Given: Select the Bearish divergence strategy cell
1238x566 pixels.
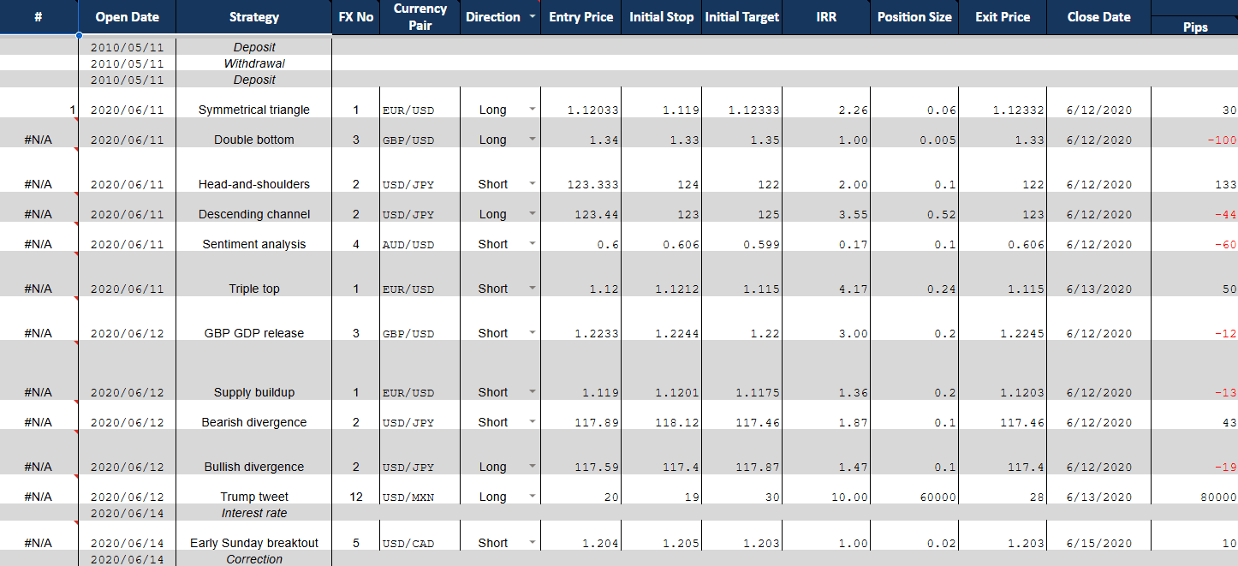Looking at the screenshot, I should coord(254,415).
